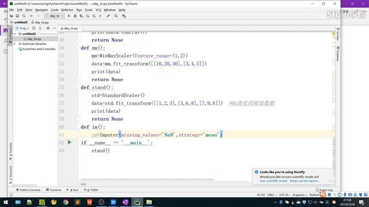Click the locate target icon in Project panel
This screenshot has width=369, height=207.
[x=33, y=28]
